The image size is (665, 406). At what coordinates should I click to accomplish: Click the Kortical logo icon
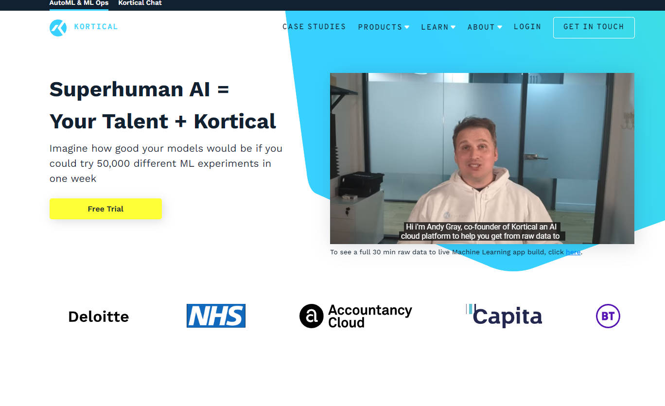[x=58, y=27]
